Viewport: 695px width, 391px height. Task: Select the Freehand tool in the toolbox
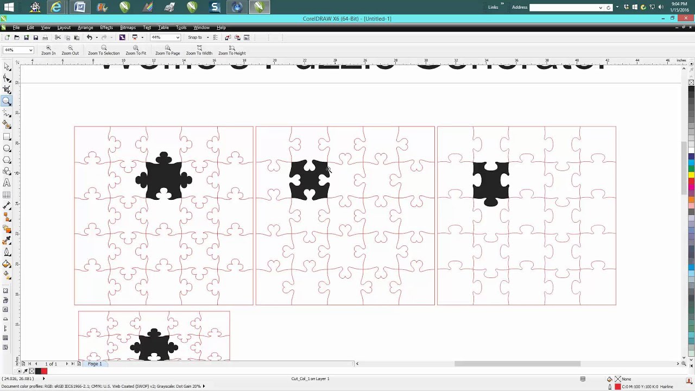pyautogui.click(x=7, y=113)
